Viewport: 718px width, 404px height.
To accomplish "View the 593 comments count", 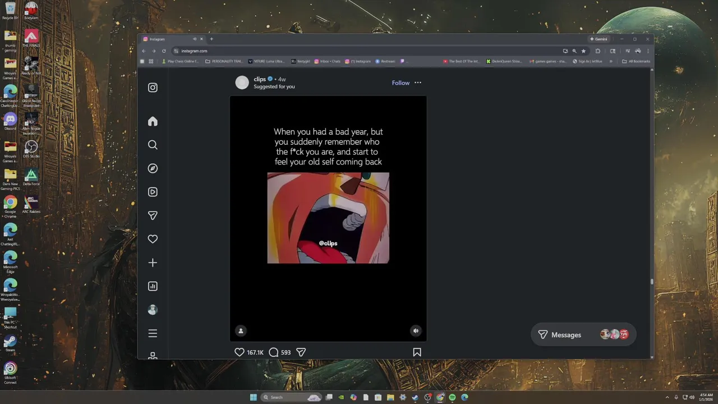I will coord(286,352).
